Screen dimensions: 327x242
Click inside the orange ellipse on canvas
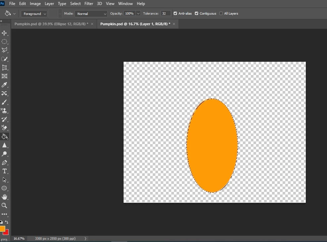coord(212,145)
